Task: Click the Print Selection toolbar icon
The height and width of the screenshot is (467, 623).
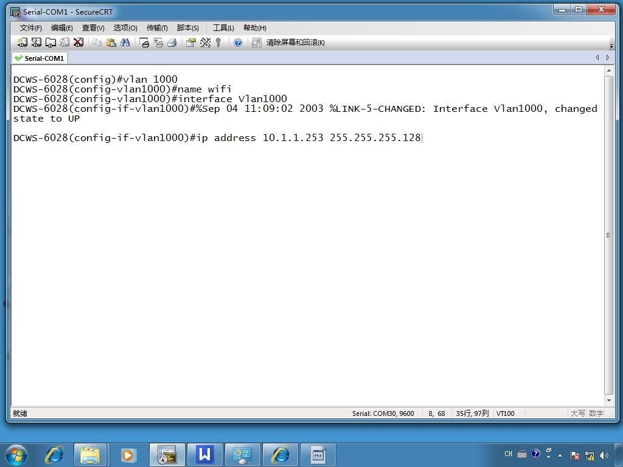Action: point(158,42)
